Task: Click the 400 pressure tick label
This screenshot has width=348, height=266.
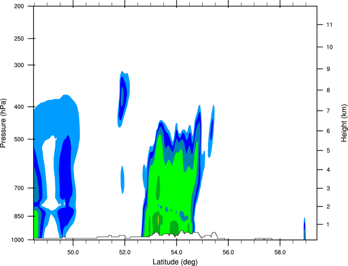Action: (x=19, y=107)
